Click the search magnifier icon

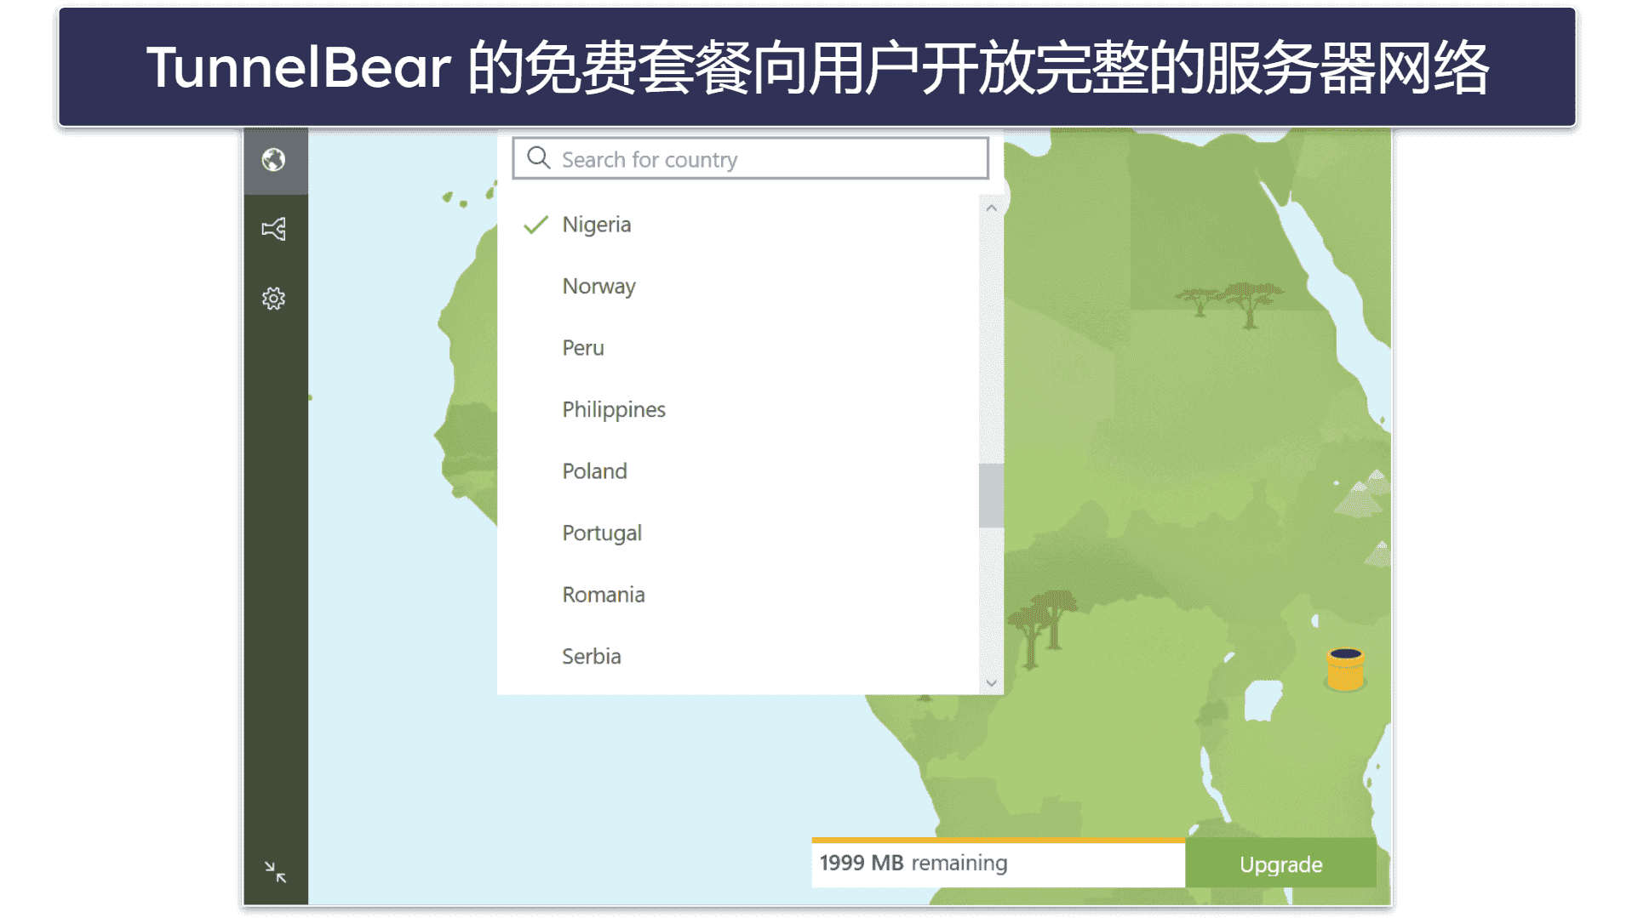538,157
